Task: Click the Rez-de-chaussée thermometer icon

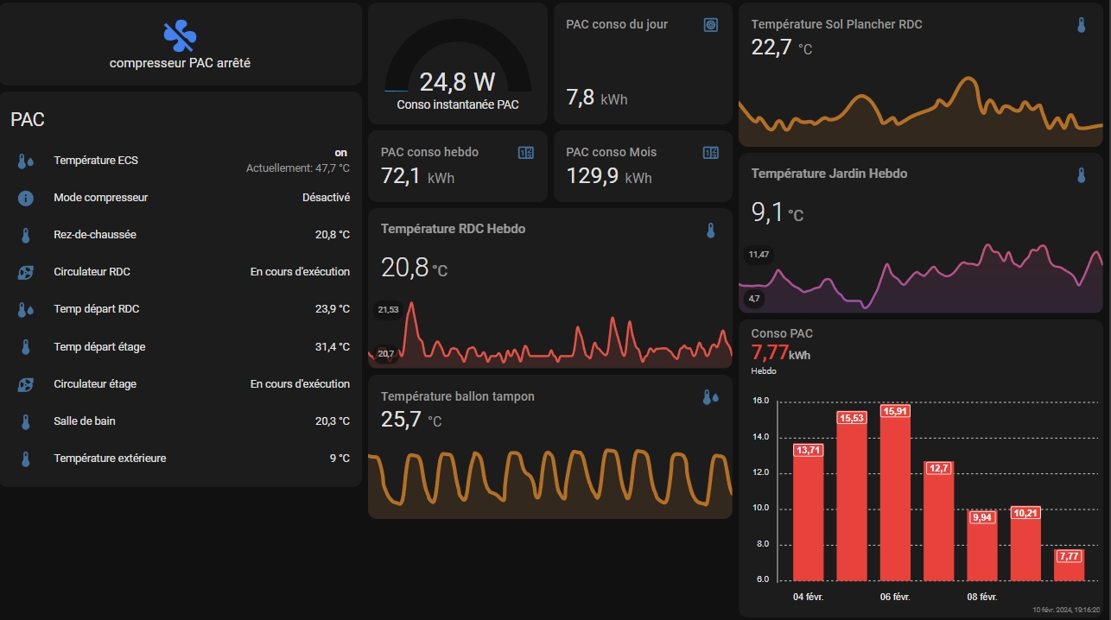Action: pos(25,235)
